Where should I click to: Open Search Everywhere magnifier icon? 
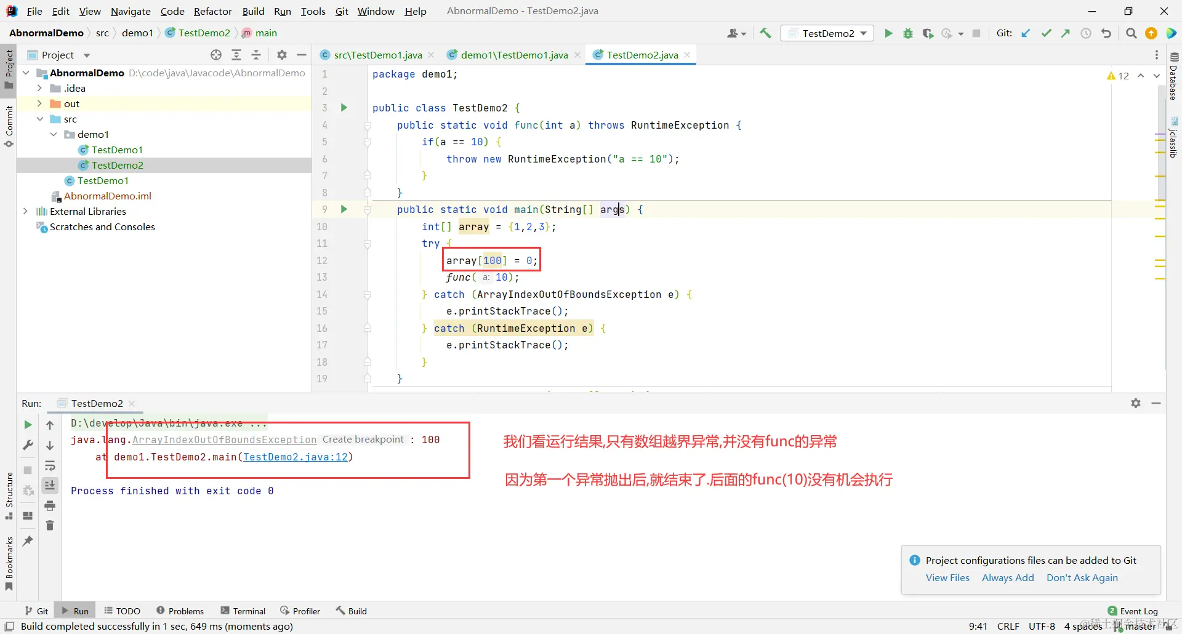(x=1131, y=33)
